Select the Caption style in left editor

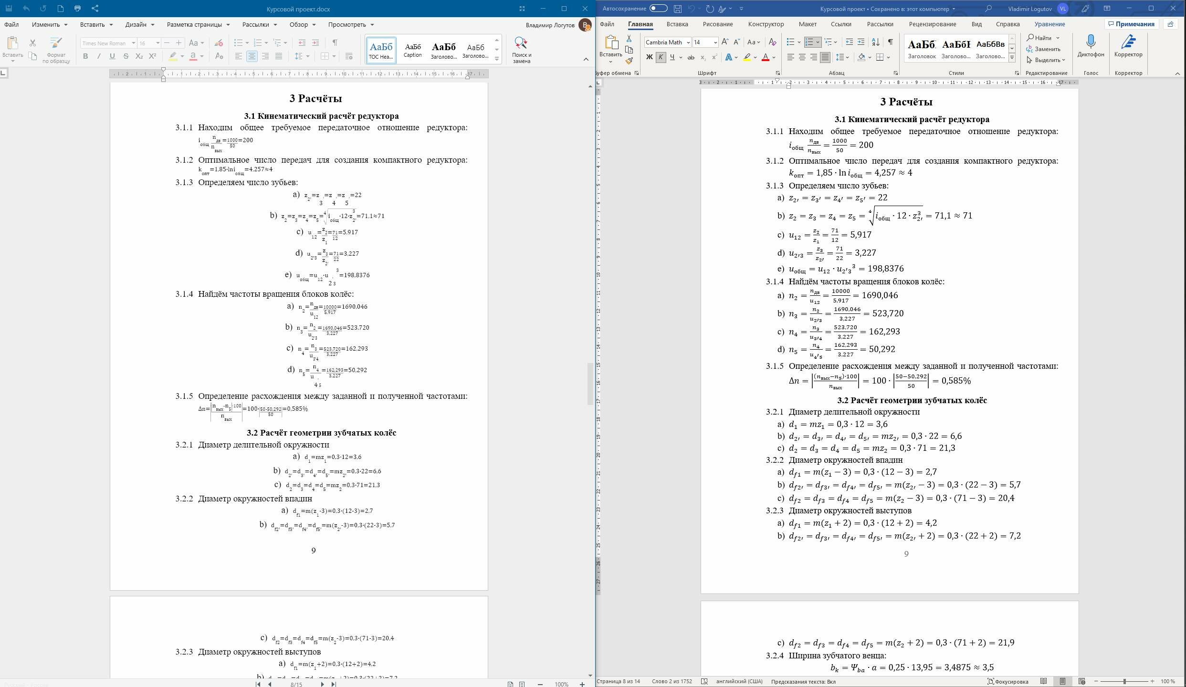[412, 50]
